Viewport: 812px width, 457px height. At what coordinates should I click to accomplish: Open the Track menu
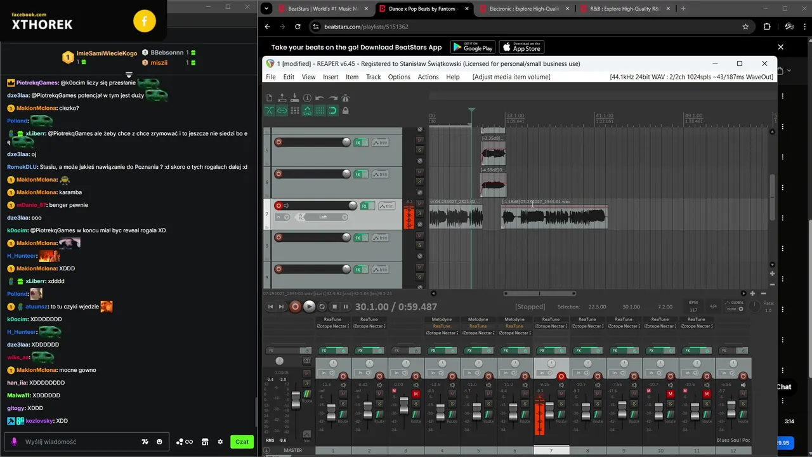374,77
